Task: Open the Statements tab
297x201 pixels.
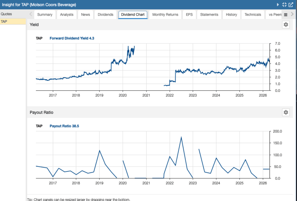Action: click(x=209, y=15)
